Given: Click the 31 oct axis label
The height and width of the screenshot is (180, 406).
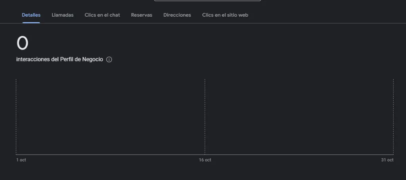Looking at the screenshot, I should (387, 160).
